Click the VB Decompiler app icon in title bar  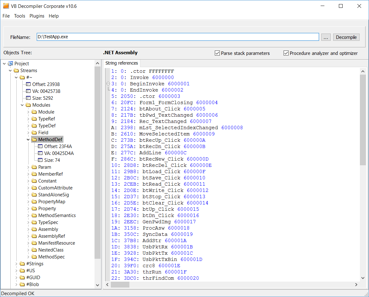click(6, 6)
